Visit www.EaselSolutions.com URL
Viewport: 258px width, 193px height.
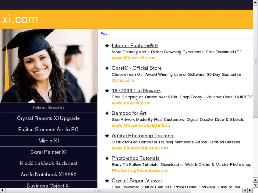point(140,148)
